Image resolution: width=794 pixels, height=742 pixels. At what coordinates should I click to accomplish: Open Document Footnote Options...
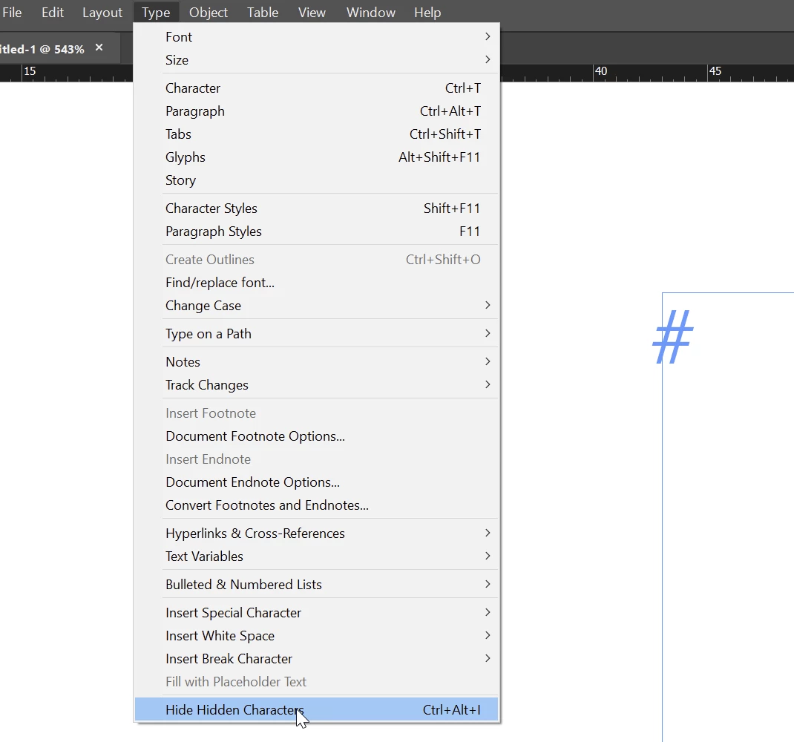point(316,436)
